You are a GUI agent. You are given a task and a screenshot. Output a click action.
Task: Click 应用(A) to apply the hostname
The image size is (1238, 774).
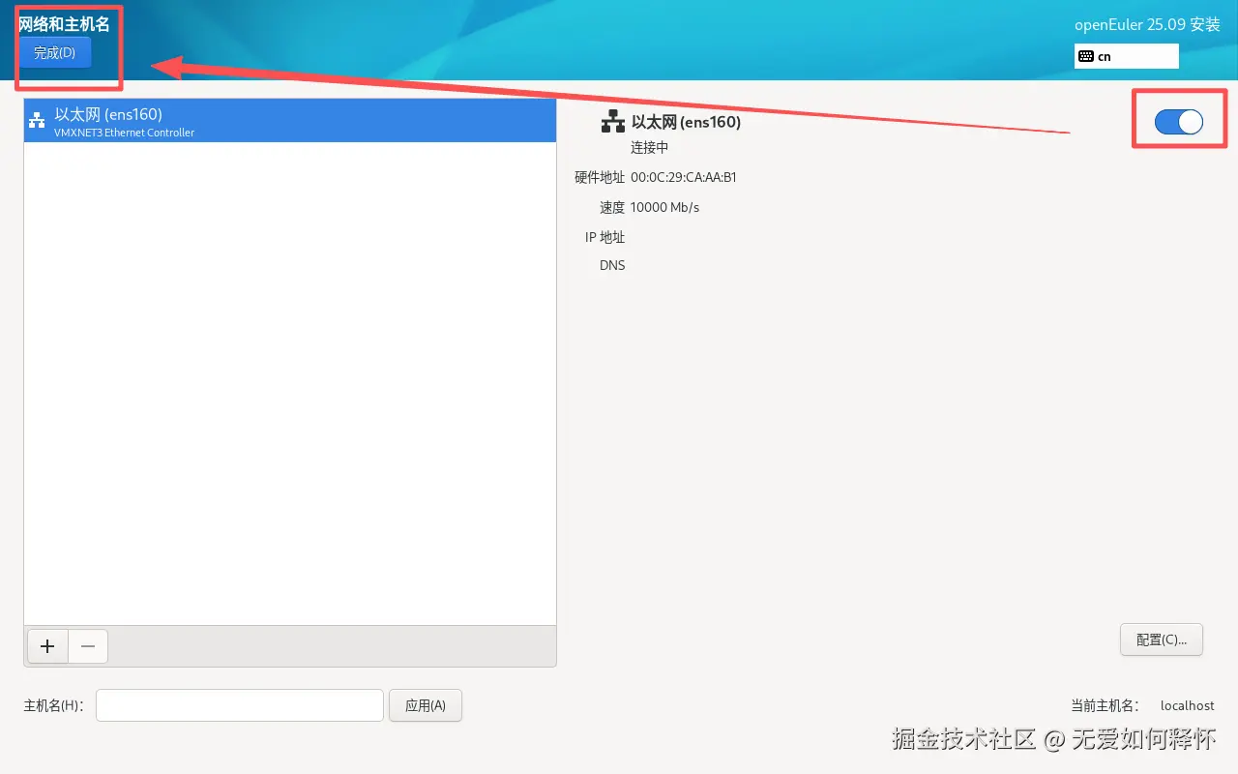click(425, 704)
